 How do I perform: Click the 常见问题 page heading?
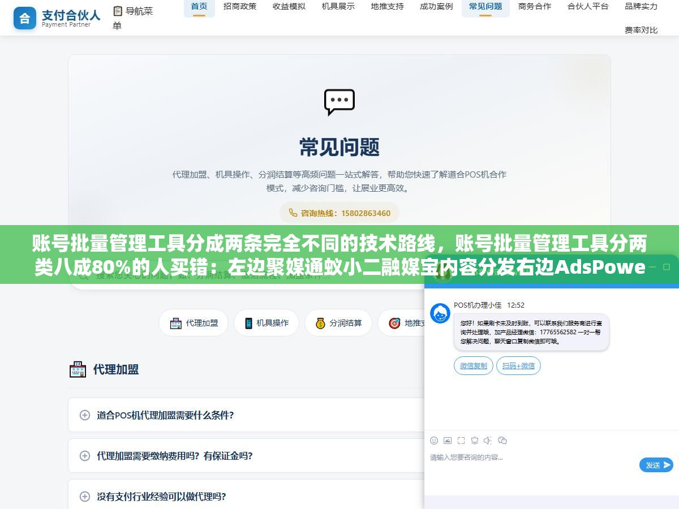[339, 147]
